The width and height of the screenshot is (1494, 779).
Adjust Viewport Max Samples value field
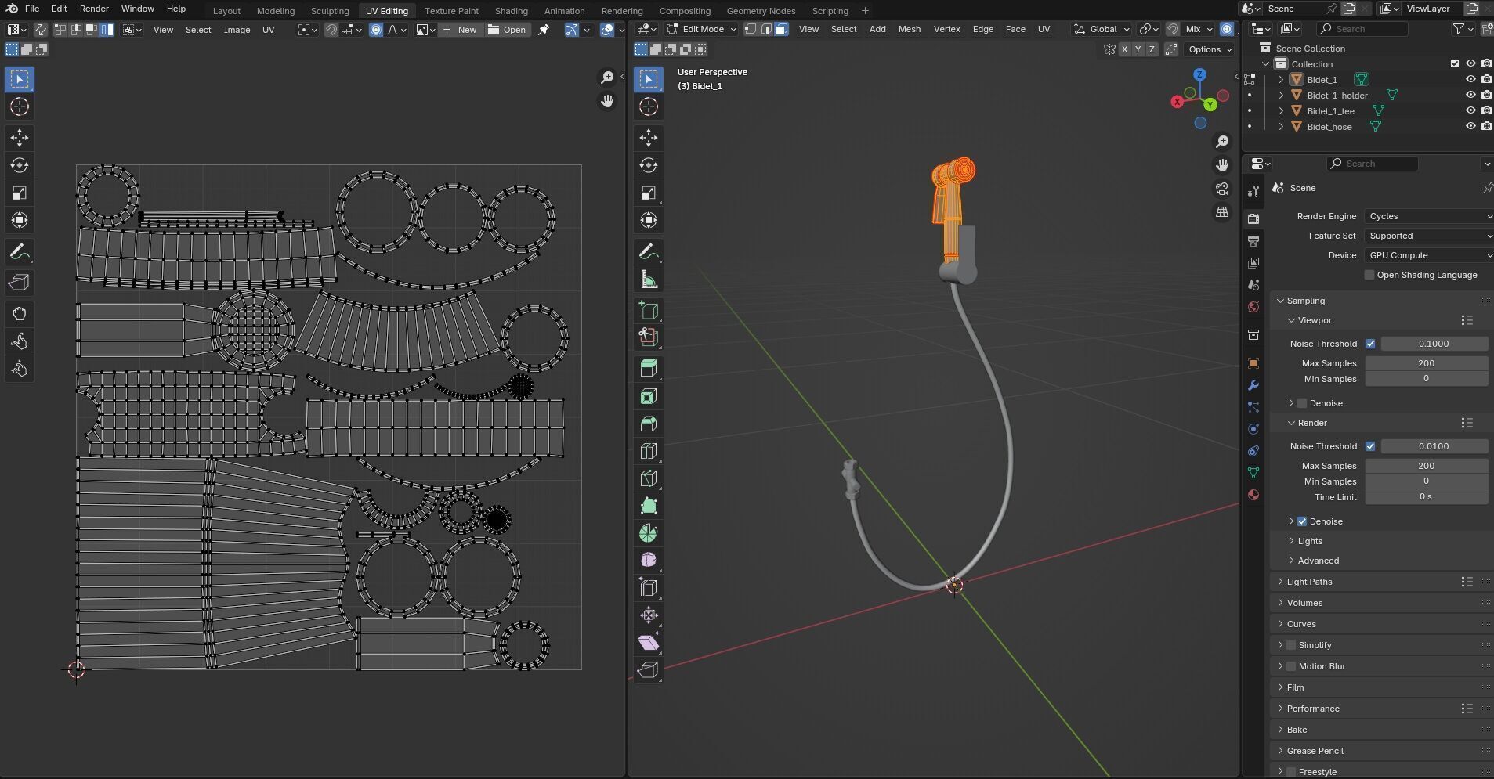coord(1426,363)
